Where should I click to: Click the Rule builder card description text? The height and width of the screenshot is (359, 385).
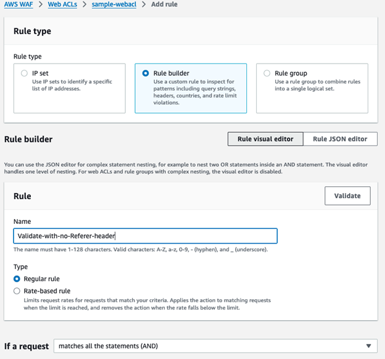tap(195, 92)
